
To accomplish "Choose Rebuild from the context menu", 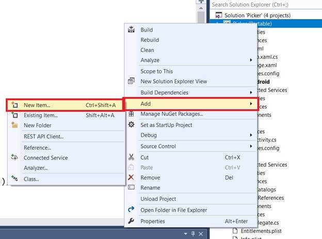I will 190,40.
